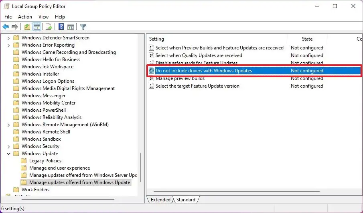
Task: Expand the Windows Defender SmartScreen node
Action: coord(8,38)
